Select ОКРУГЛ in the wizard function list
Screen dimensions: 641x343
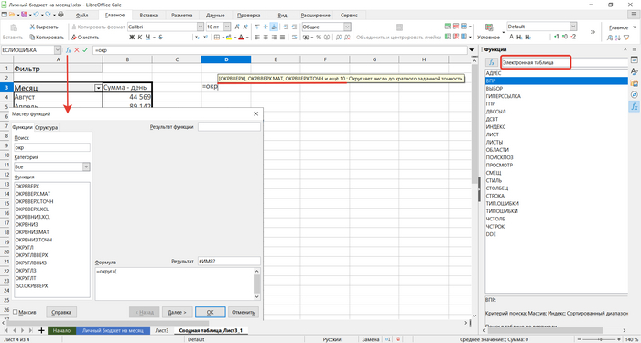25,248
